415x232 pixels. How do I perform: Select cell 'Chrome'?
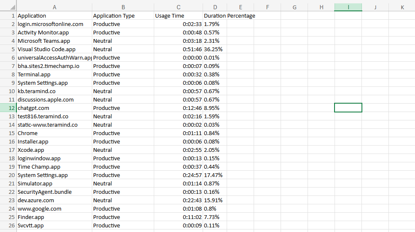coord(54,133)
